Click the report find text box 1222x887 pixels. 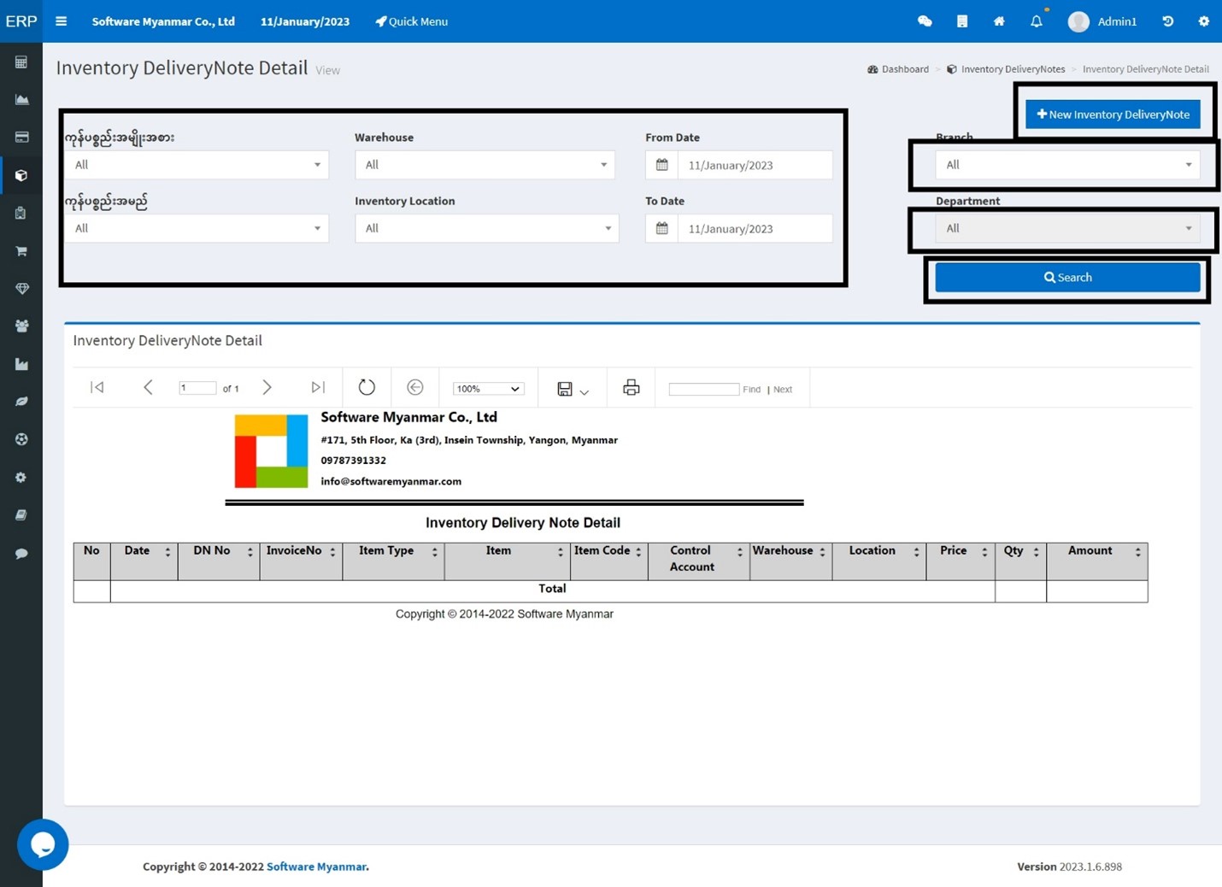click(704, 389)
